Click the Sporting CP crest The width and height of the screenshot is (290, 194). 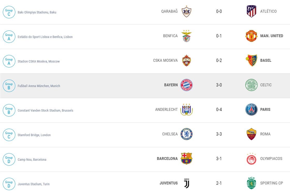[x=251, y=183]
